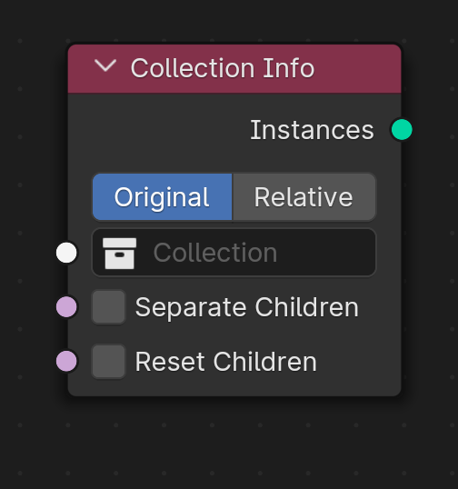458x489 pixels.
Task: Click the green Instances output socket
Action: 402,129
